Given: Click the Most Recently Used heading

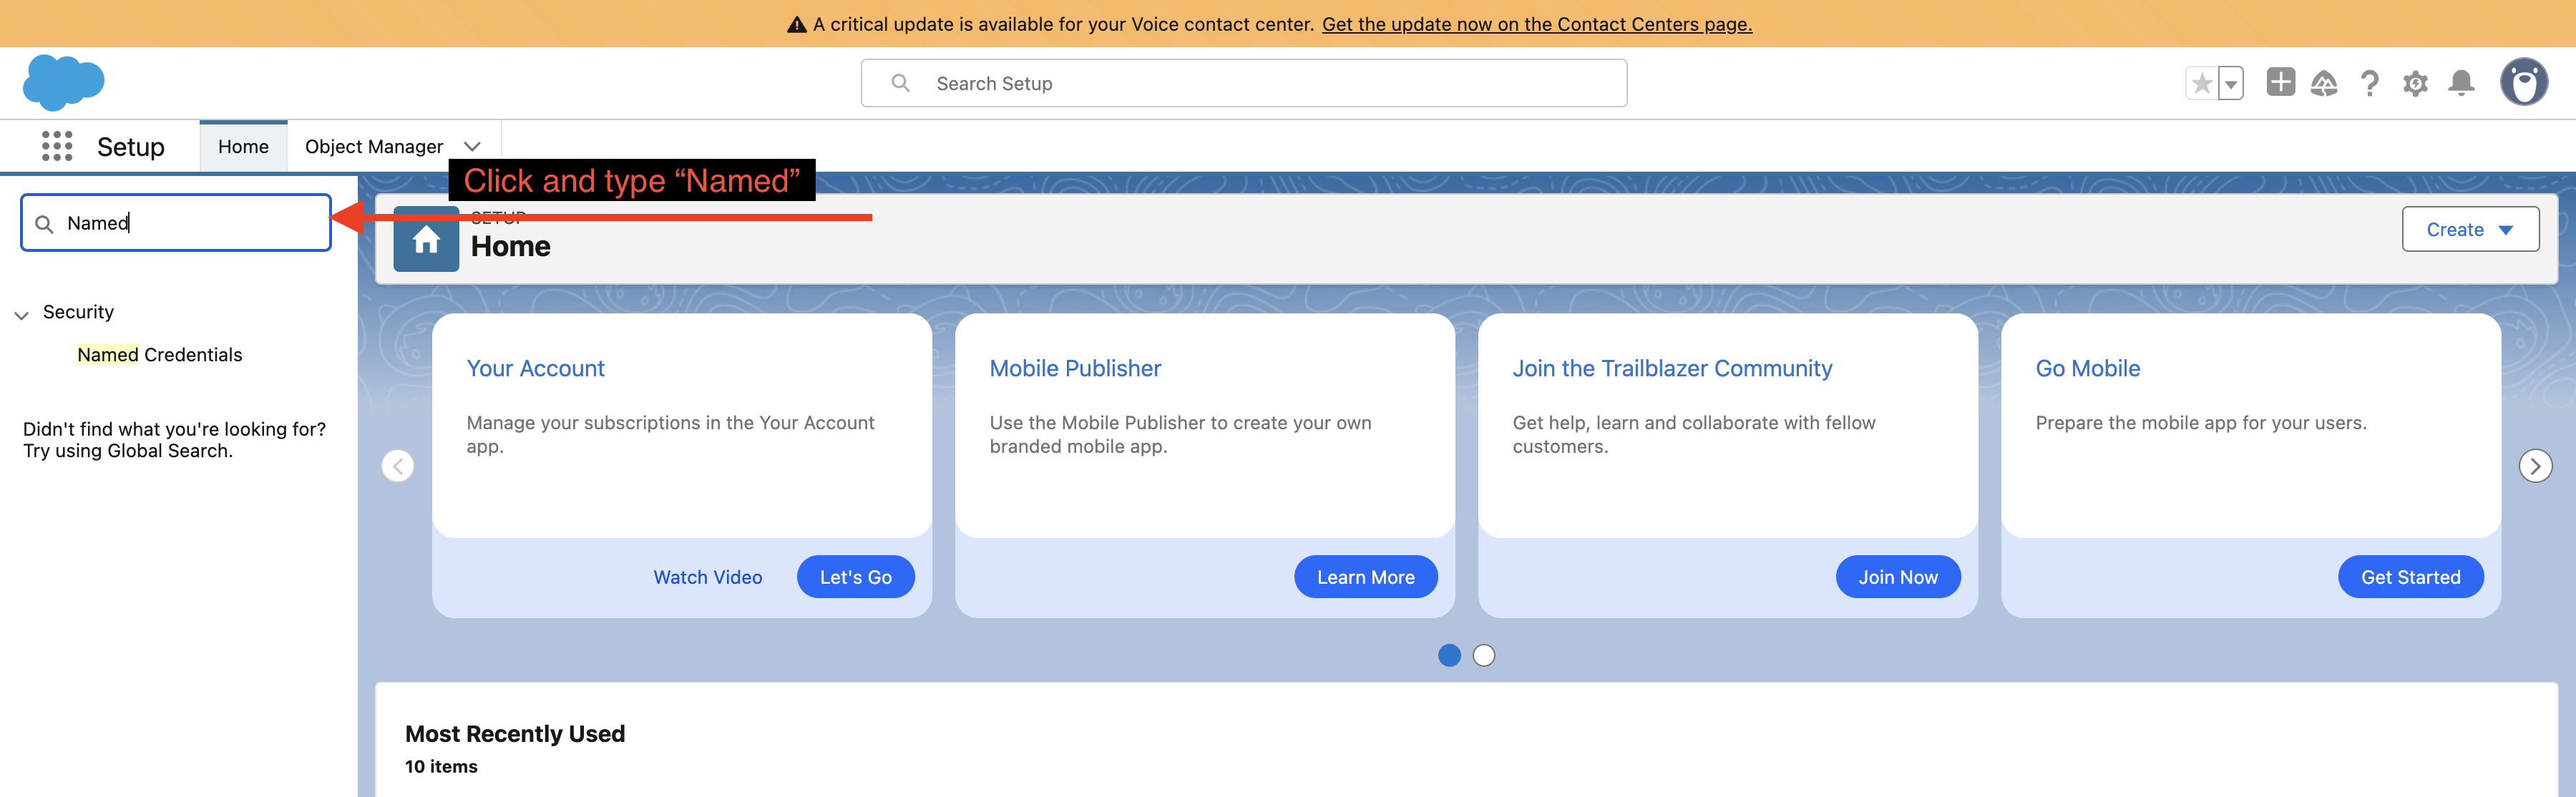Looking at the screenshot, I should [515, 733].
